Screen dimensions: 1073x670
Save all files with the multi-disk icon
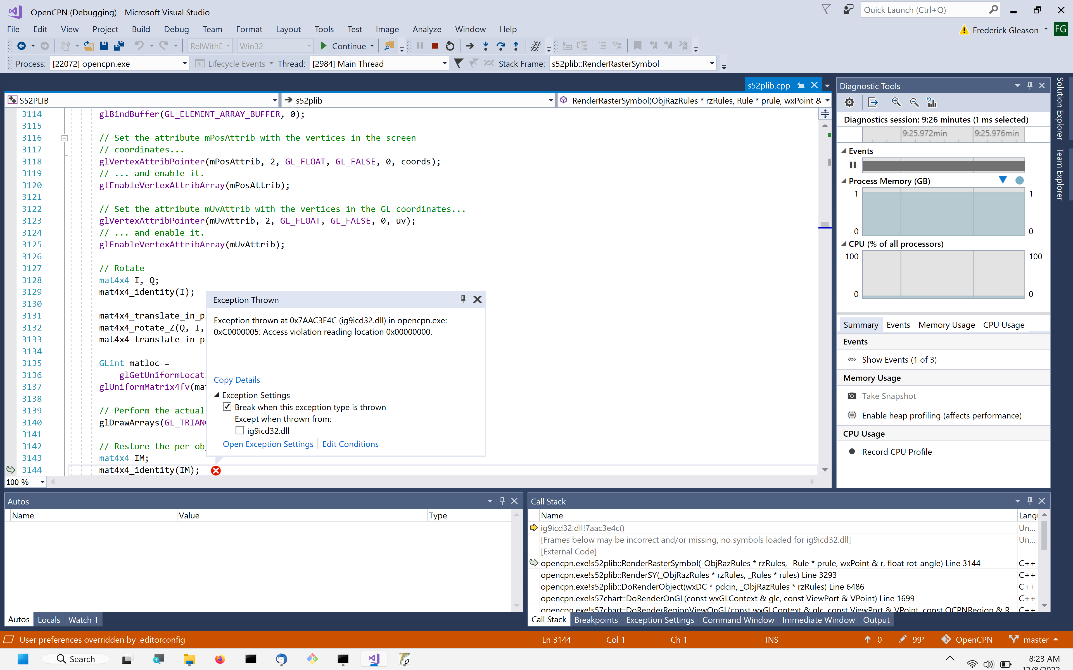pyautogui.click(x=119, y=46)
